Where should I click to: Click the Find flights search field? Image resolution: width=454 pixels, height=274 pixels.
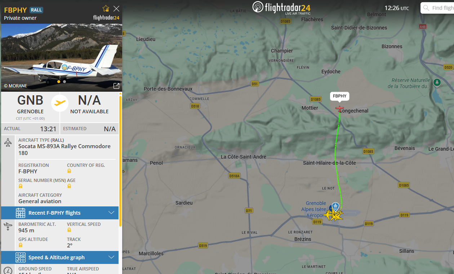(437, 8)
